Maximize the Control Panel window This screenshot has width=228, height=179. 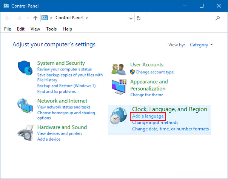point(202,6)
